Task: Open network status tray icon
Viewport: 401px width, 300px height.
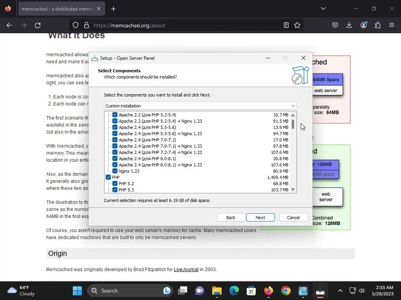Action: point(353,291)
